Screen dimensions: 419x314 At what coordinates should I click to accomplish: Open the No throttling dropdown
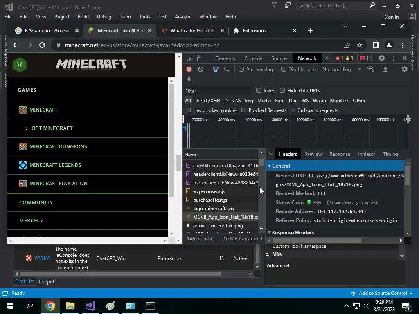[x=342, y=70]
